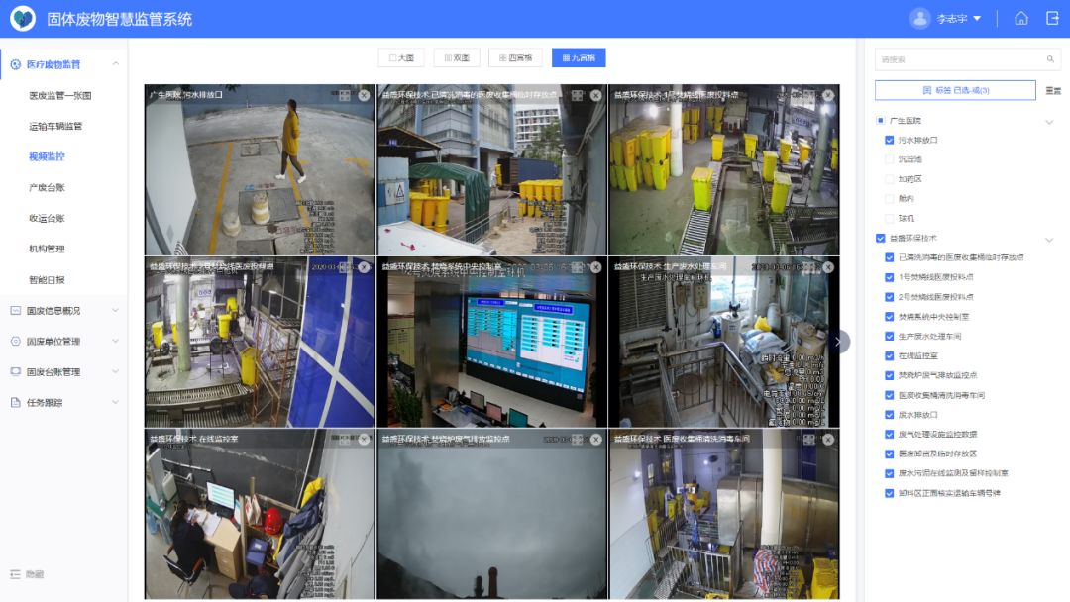Click the logout icon in header
The height and width of the screenshot is (602, 1070).
pos(1052,19)
